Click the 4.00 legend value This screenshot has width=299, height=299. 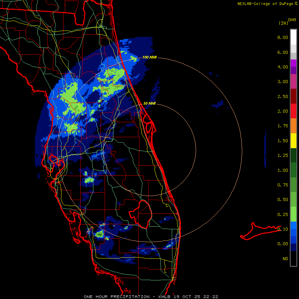283,67
